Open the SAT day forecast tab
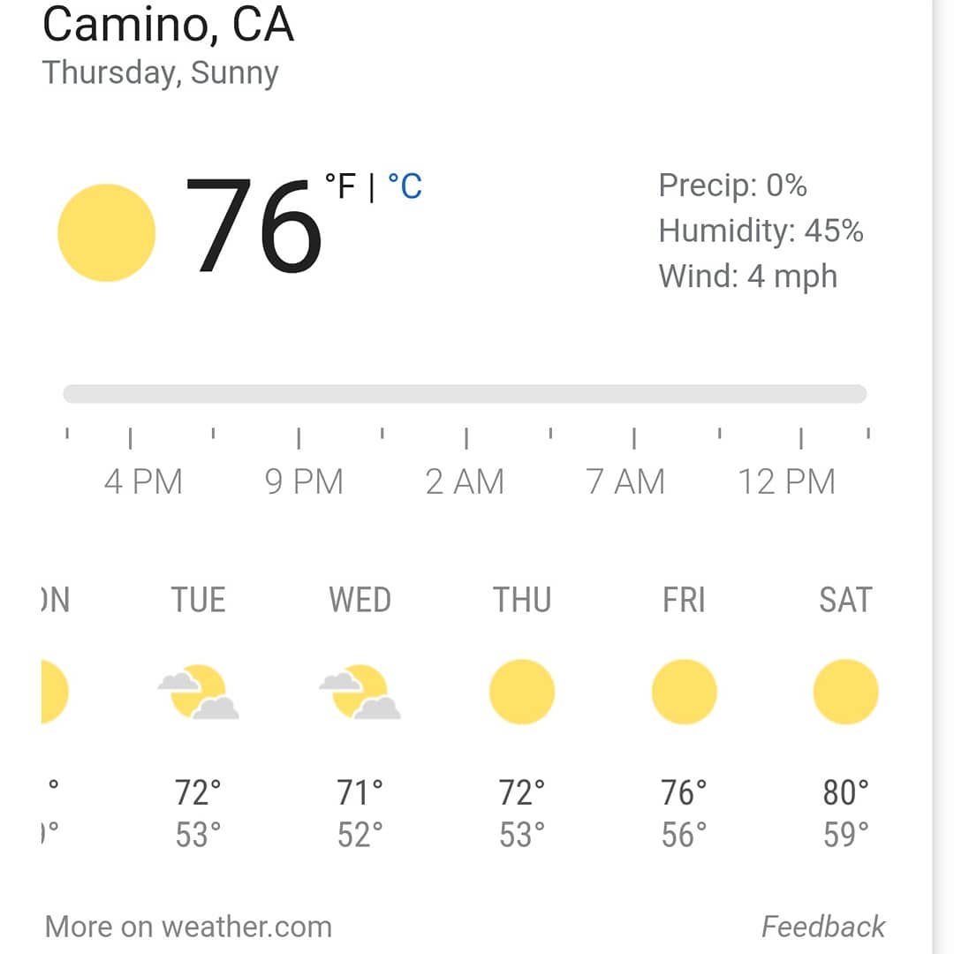This screenshot has height=954, width=954. (845, 600)
